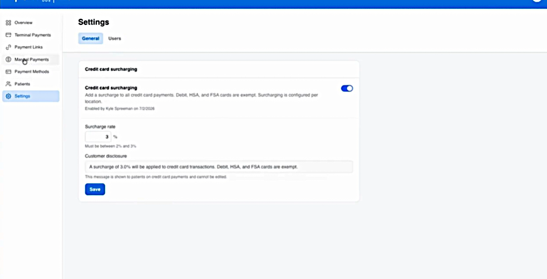
Task: Click the Settings gear icon
Action: coord(8,96)
